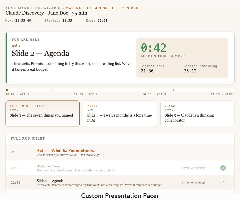The image size is (240, 201).
Task: Select the 0:42 countdown timer
Action: tap(153, 48)
